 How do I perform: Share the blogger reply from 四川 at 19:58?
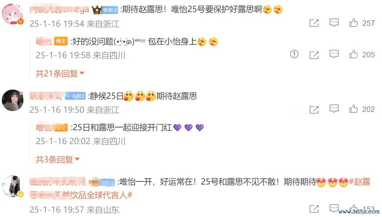pos(314,55)
